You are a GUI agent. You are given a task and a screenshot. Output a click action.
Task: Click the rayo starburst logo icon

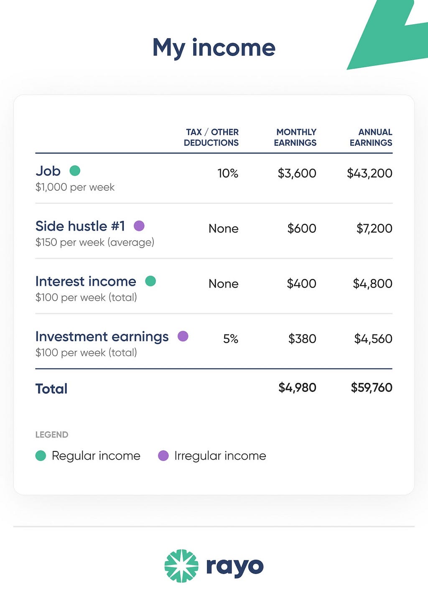181,566
